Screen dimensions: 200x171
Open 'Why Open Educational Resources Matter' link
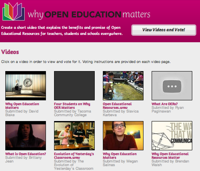170,156
